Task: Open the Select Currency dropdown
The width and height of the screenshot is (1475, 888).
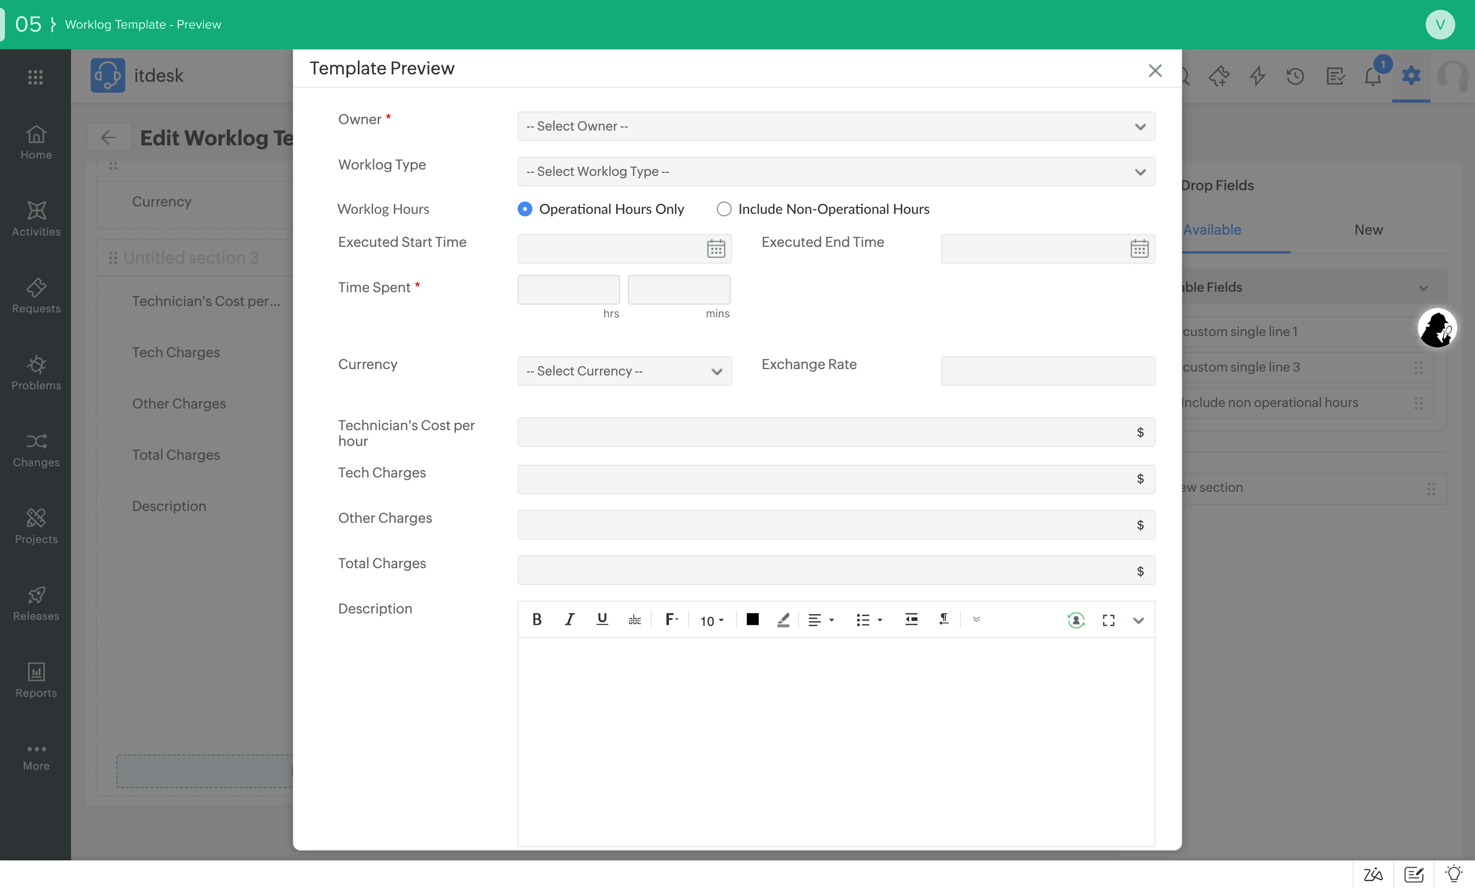Action: pos(624,371)
